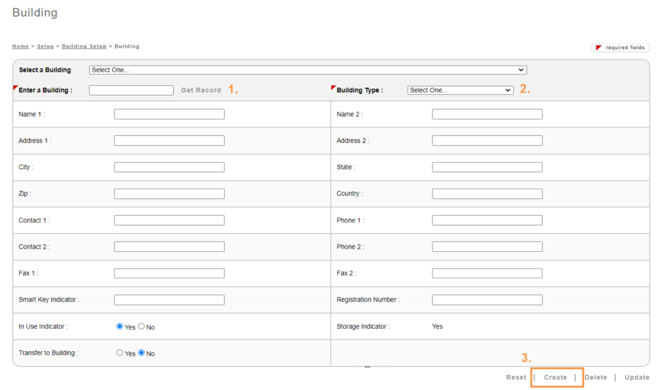Focus the Zip input field
The width and height of the screenshot is (662, 390).
[169, 194]
